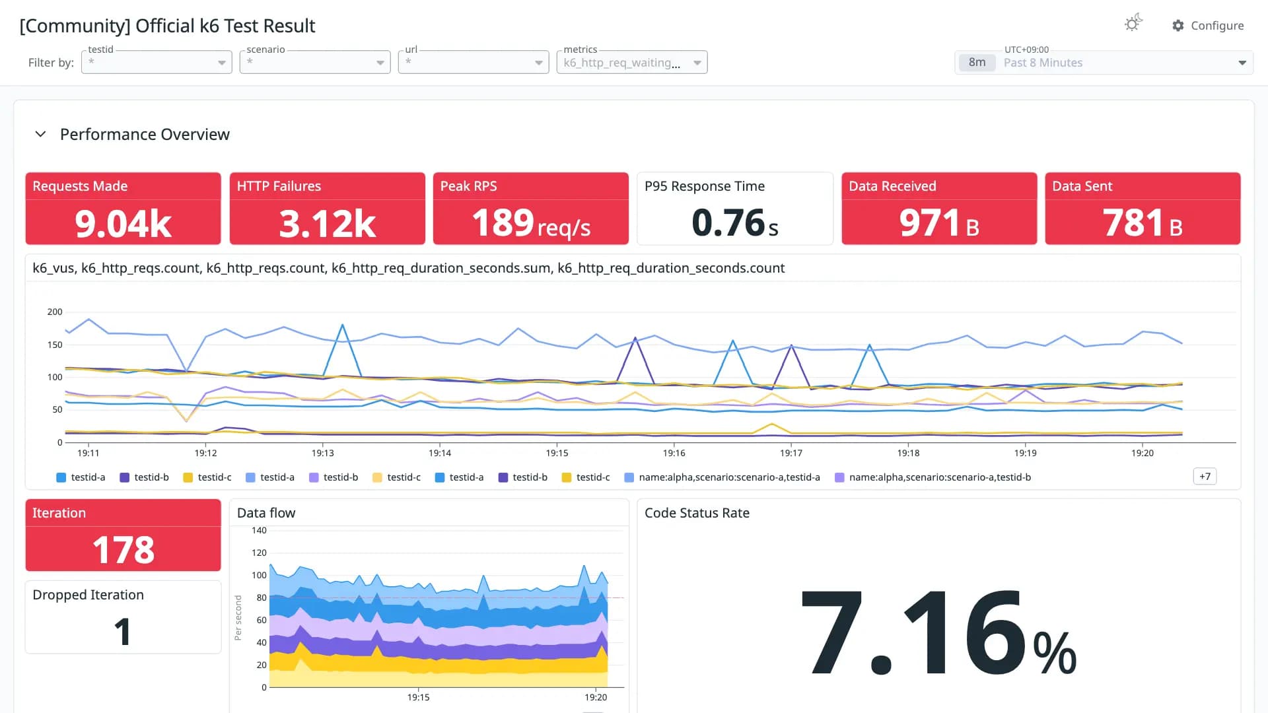Toggle the name:alpha scenario-a testid-b legend item
This screenshot has height=713, width=1268.
933,477
